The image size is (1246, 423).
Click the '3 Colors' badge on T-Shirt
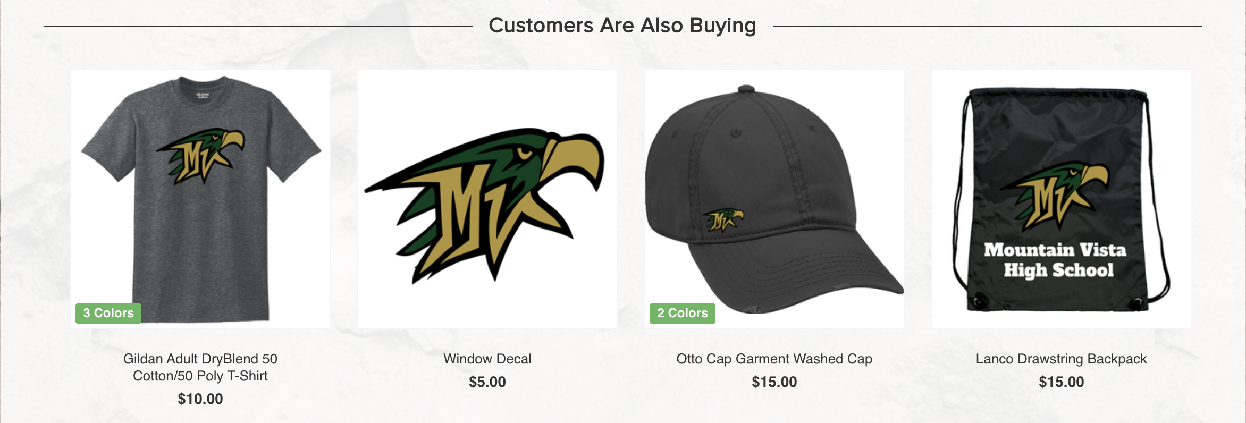tap(108, 313)
